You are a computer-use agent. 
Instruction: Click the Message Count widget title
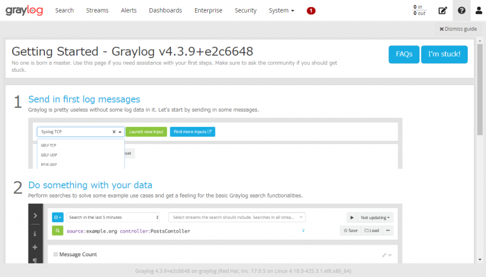click(78, 254)
